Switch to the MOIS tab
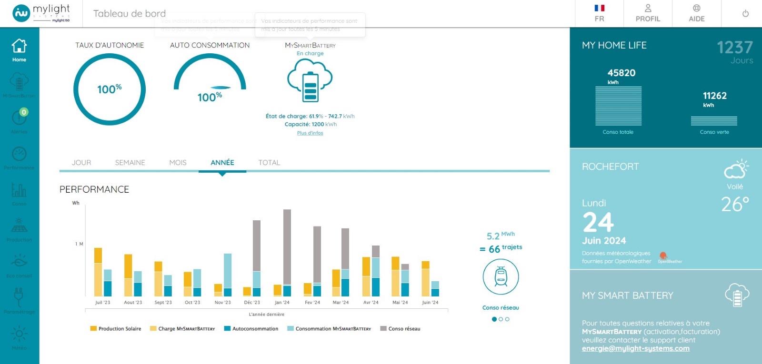Image resolution: width=762 pixels, height=364 pixels. [x=178, y=163]
